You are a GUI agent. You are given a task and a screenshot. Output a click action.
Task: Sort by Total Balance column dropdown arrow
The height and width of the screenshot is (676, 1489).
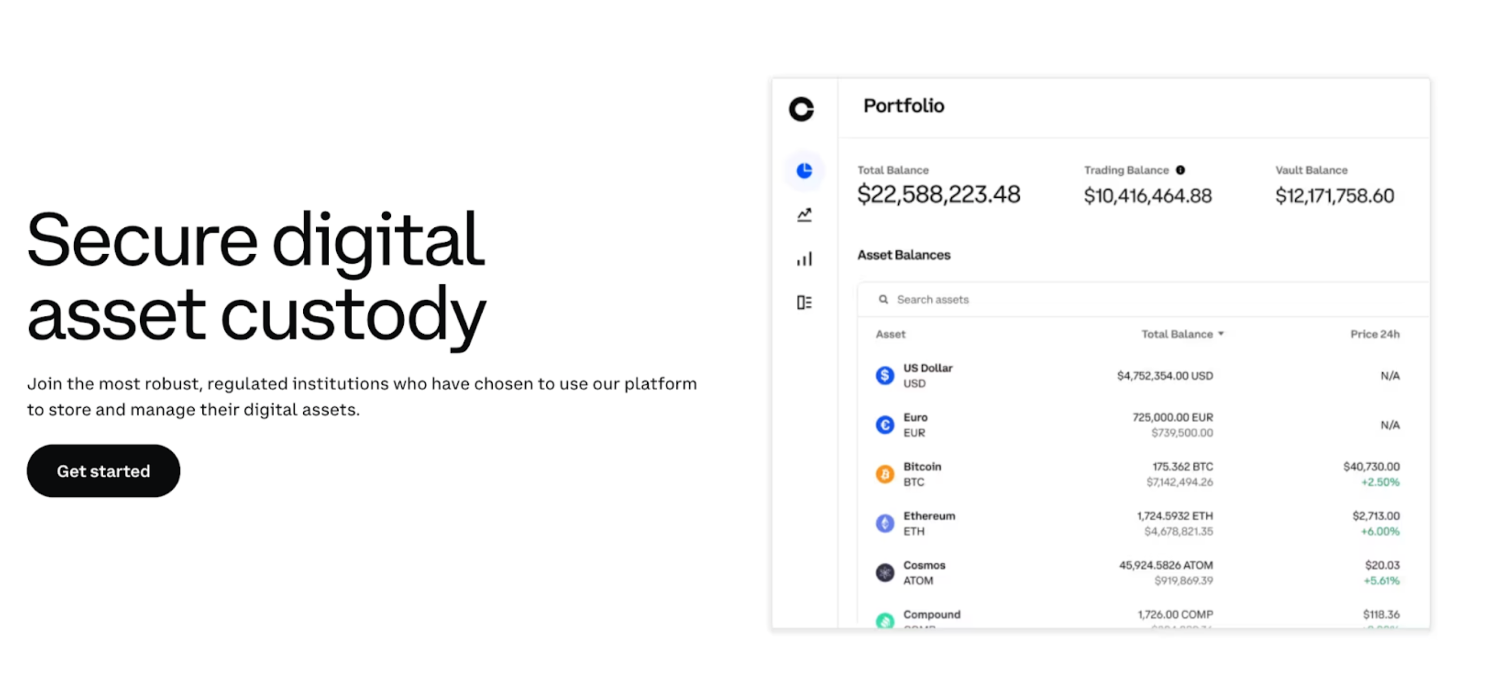(x=1221, y=334)
